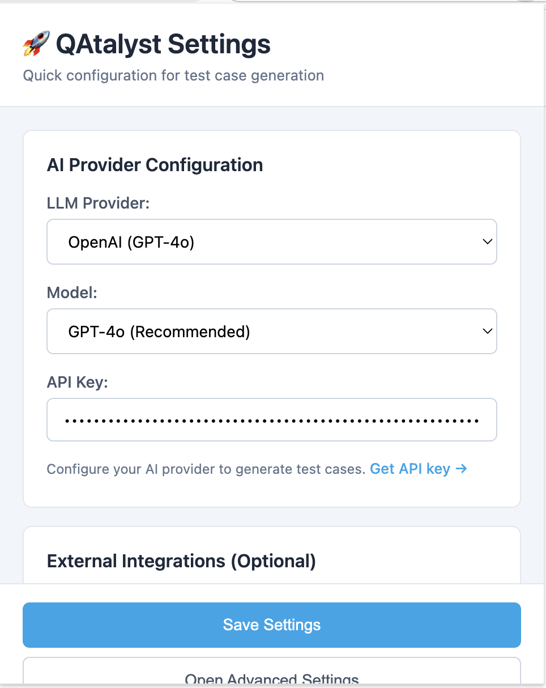Click the Model label above the selector
The height and width of the screenshot is (688, 546).
coord(72,293)
